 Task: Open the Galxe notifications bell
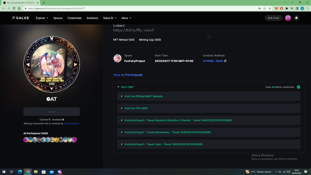click(x=296, y=18)
